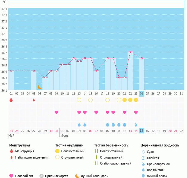Viewport: 187px width, 178px height.
Task: Select the heart icon on cycle day 09
Action: click(x=56, y=112)
